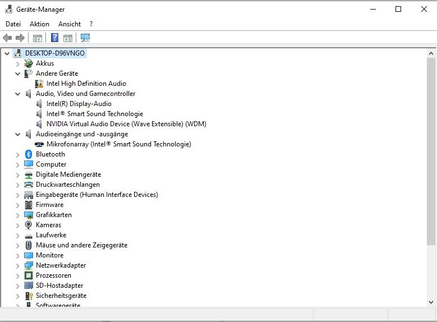Select NVIDIA Virtual Audio Device entry
437x322 pixels.
coord(126,124)
